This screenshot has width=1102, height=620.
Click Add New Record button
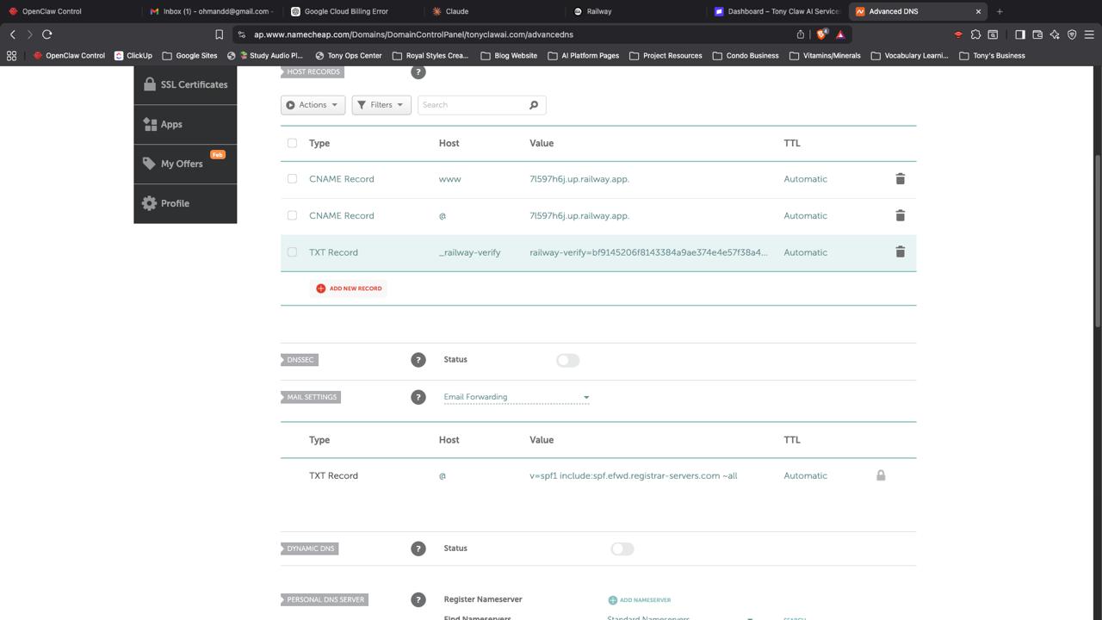349,288
